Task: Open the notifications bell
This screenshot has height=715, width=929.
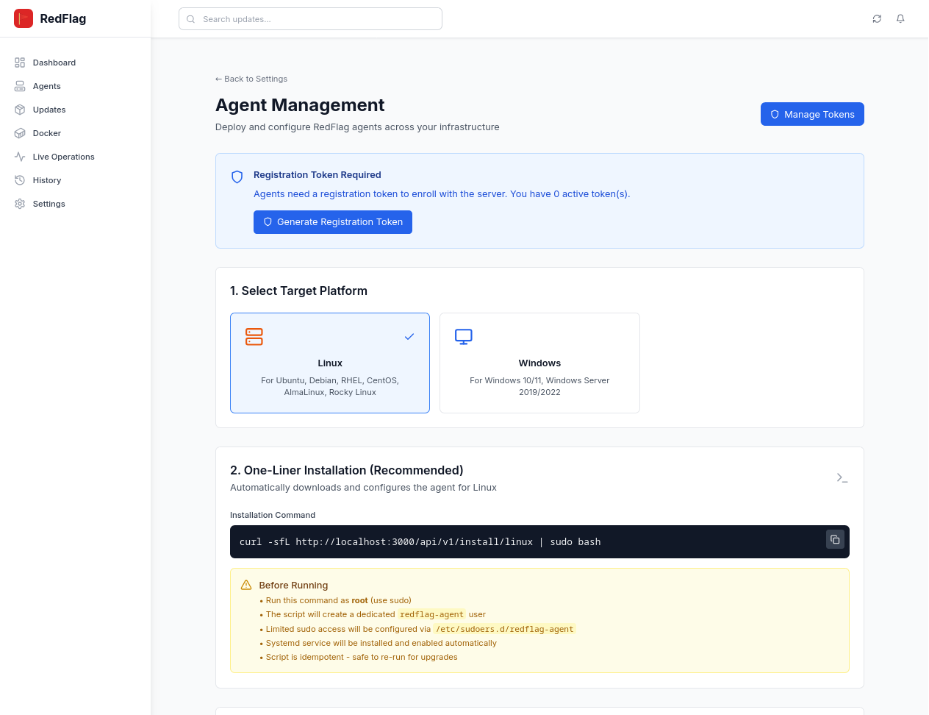Action: pos(900,19)
